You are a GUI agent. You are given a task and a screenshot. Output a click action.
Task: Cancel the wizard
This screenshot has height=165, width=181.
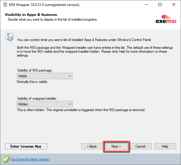(140, 146)
